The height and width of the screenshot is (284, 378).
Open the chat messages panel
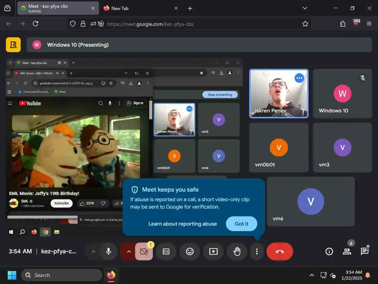[364, 251]
